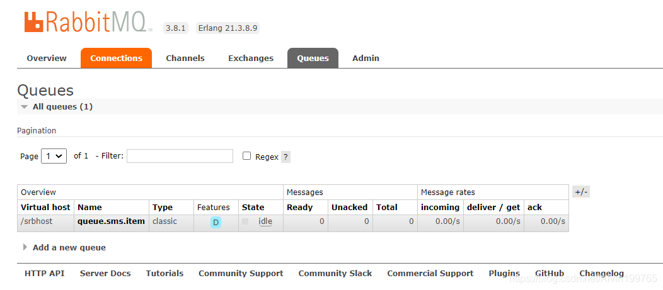This screenshot has height=290, width=663.
Task: Open the Connections tab
Action: [x=116, y=58]
